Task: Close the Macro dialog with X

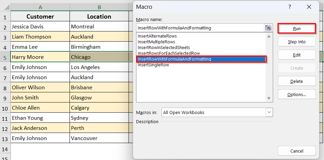Action: [309, 7]
